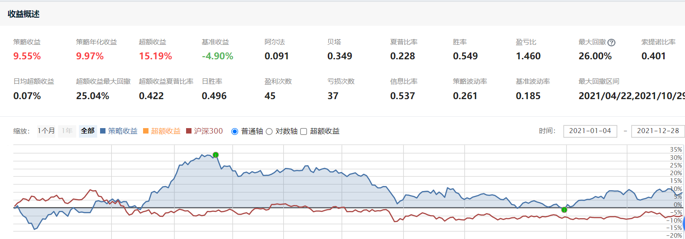Click the blue floating circle at right edge
The width and height of the screenshot is (685, 239).
[683, 223]
